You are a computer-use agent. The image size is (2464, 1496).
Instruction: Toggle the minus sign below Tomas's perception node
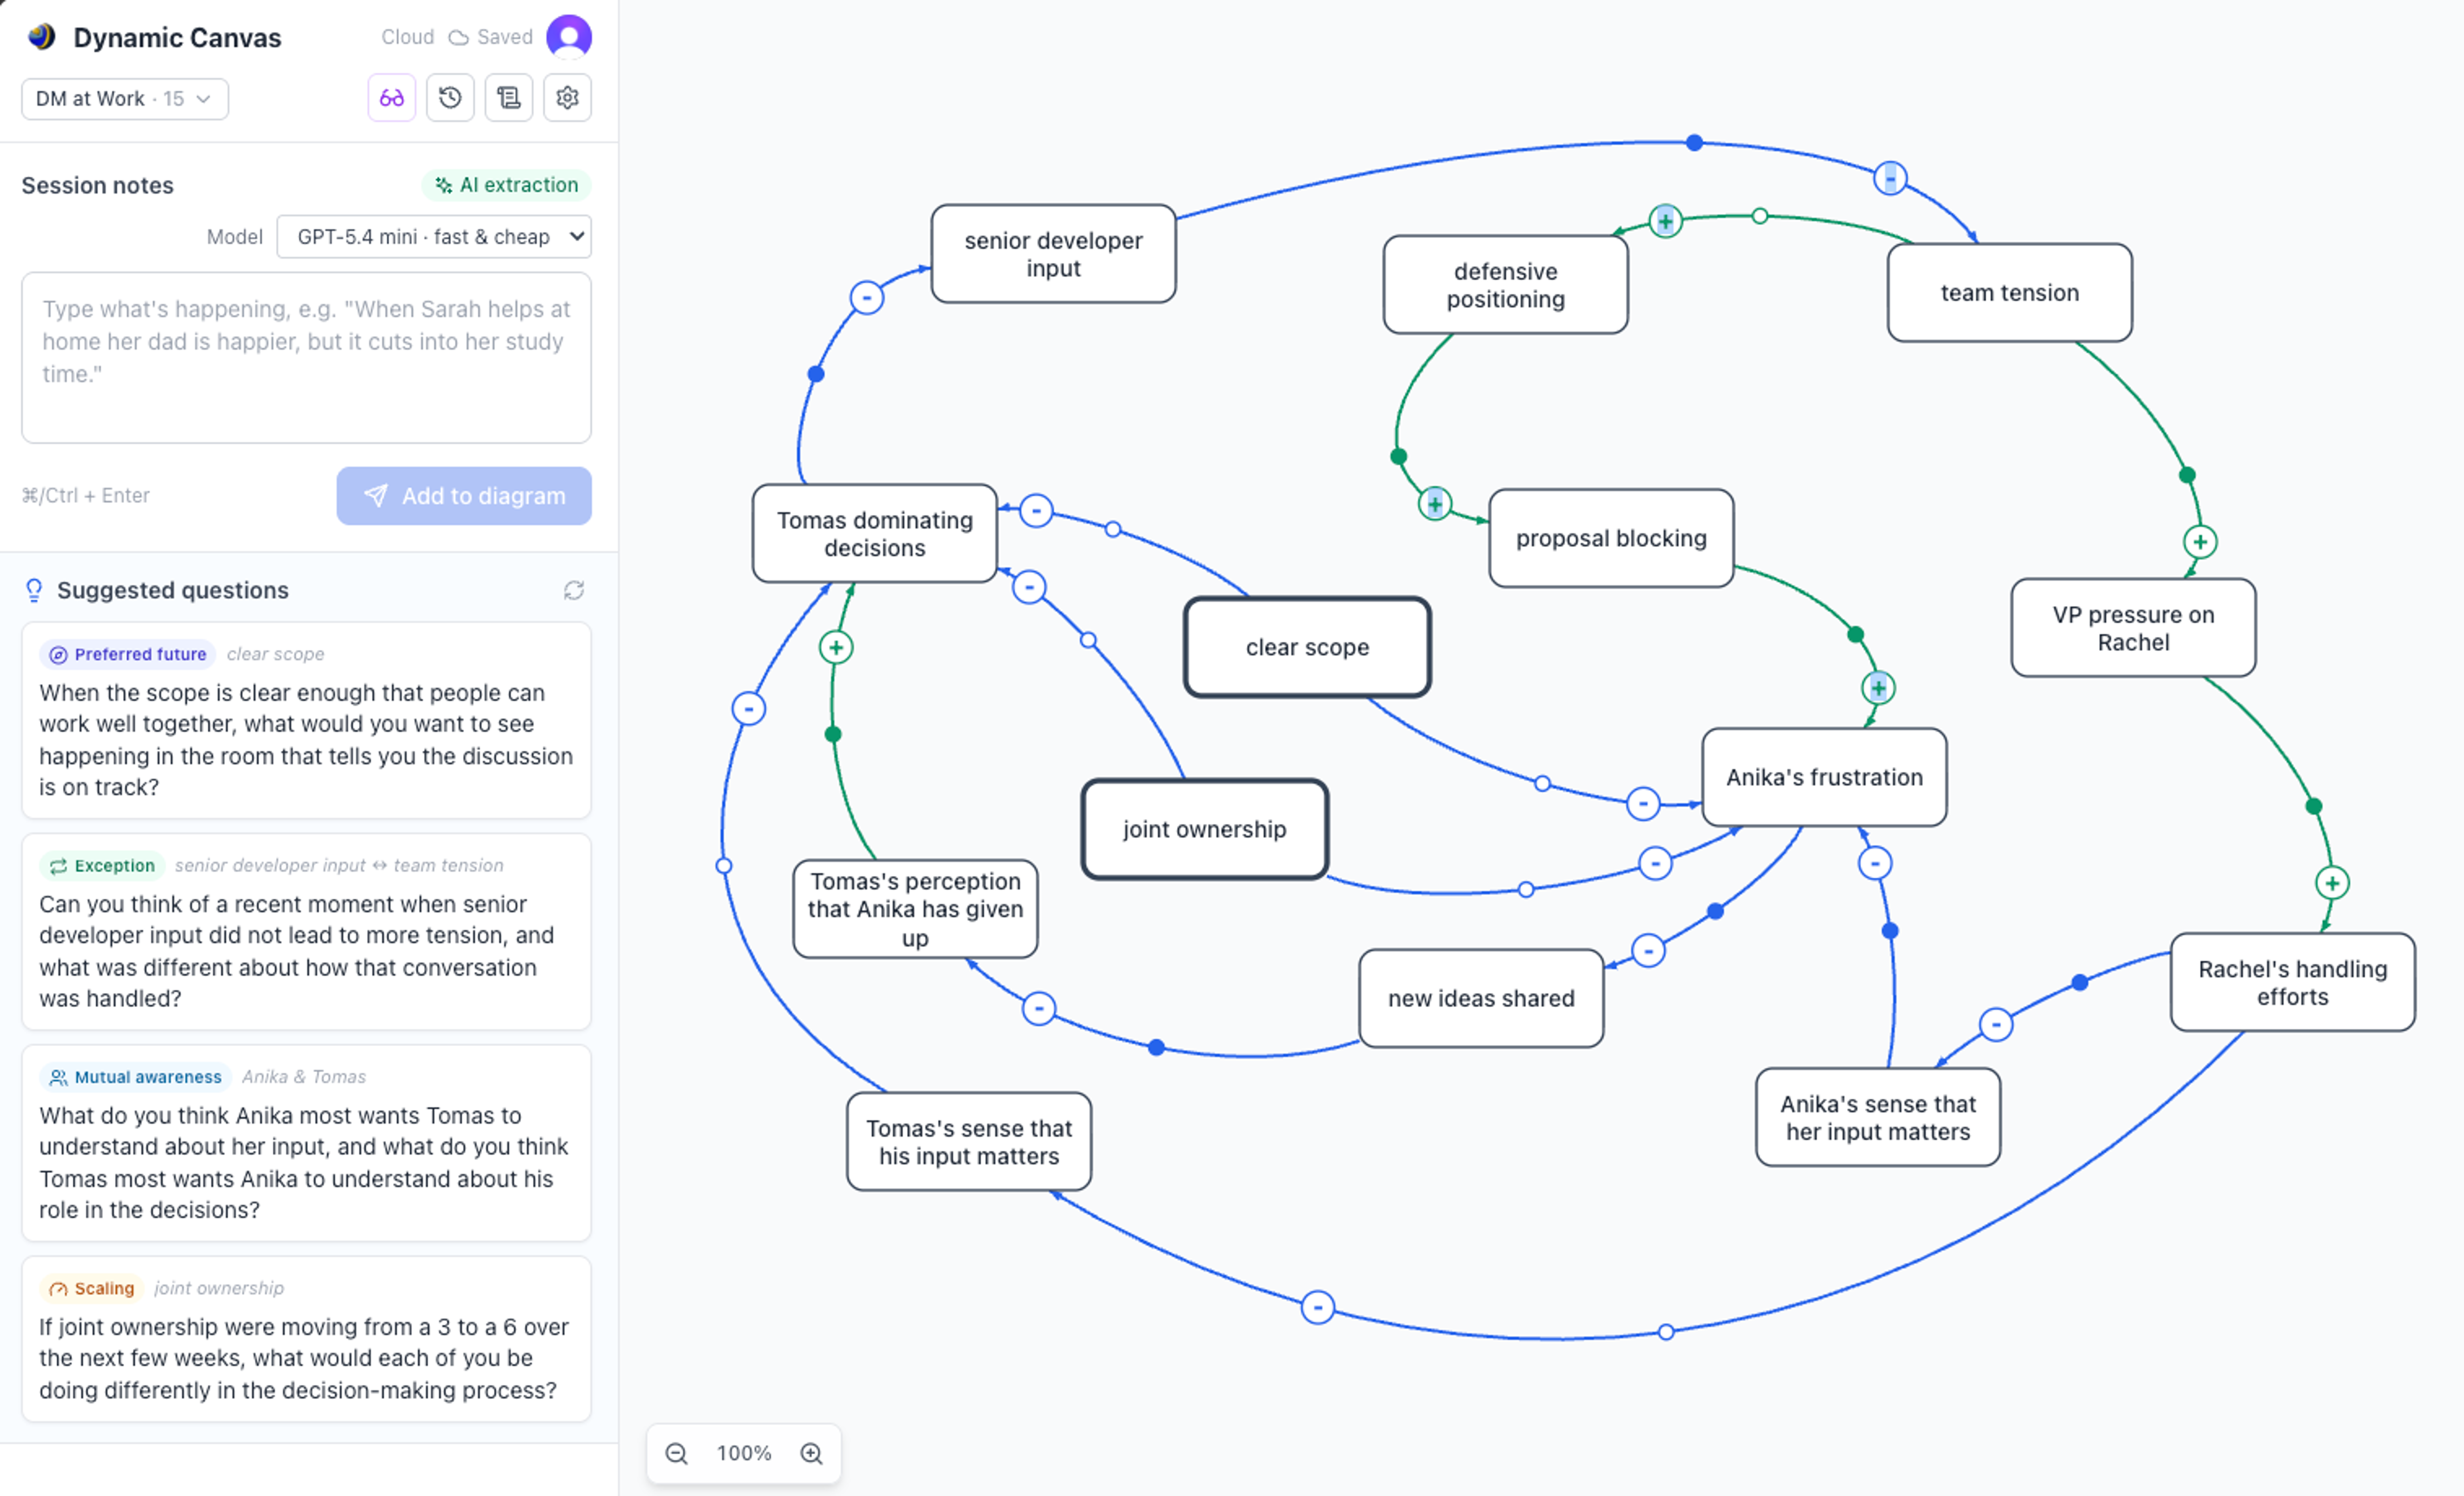click(x=1039, y=1008)
